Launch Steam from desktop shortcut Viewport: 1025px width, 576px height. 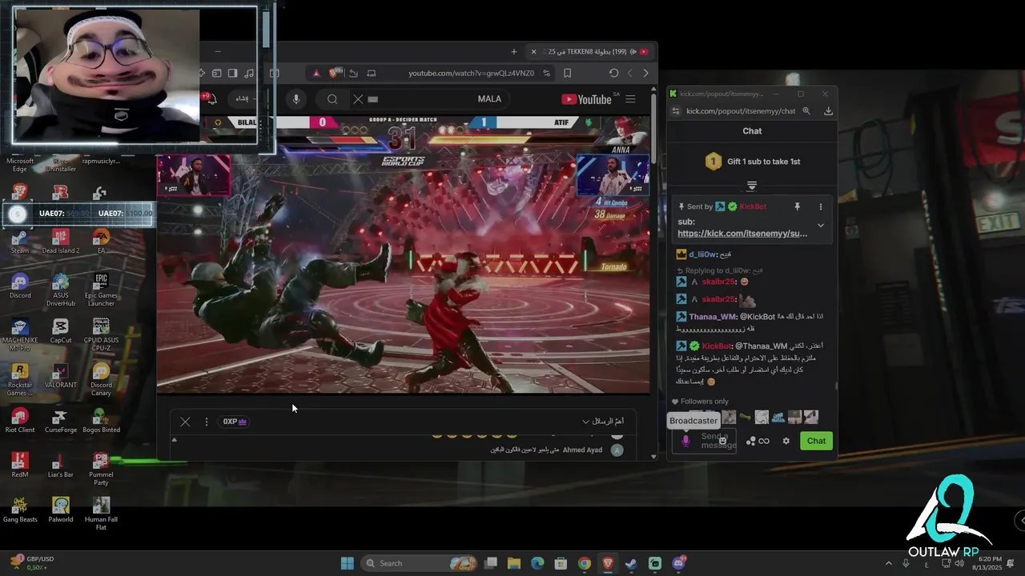[20, 241]
